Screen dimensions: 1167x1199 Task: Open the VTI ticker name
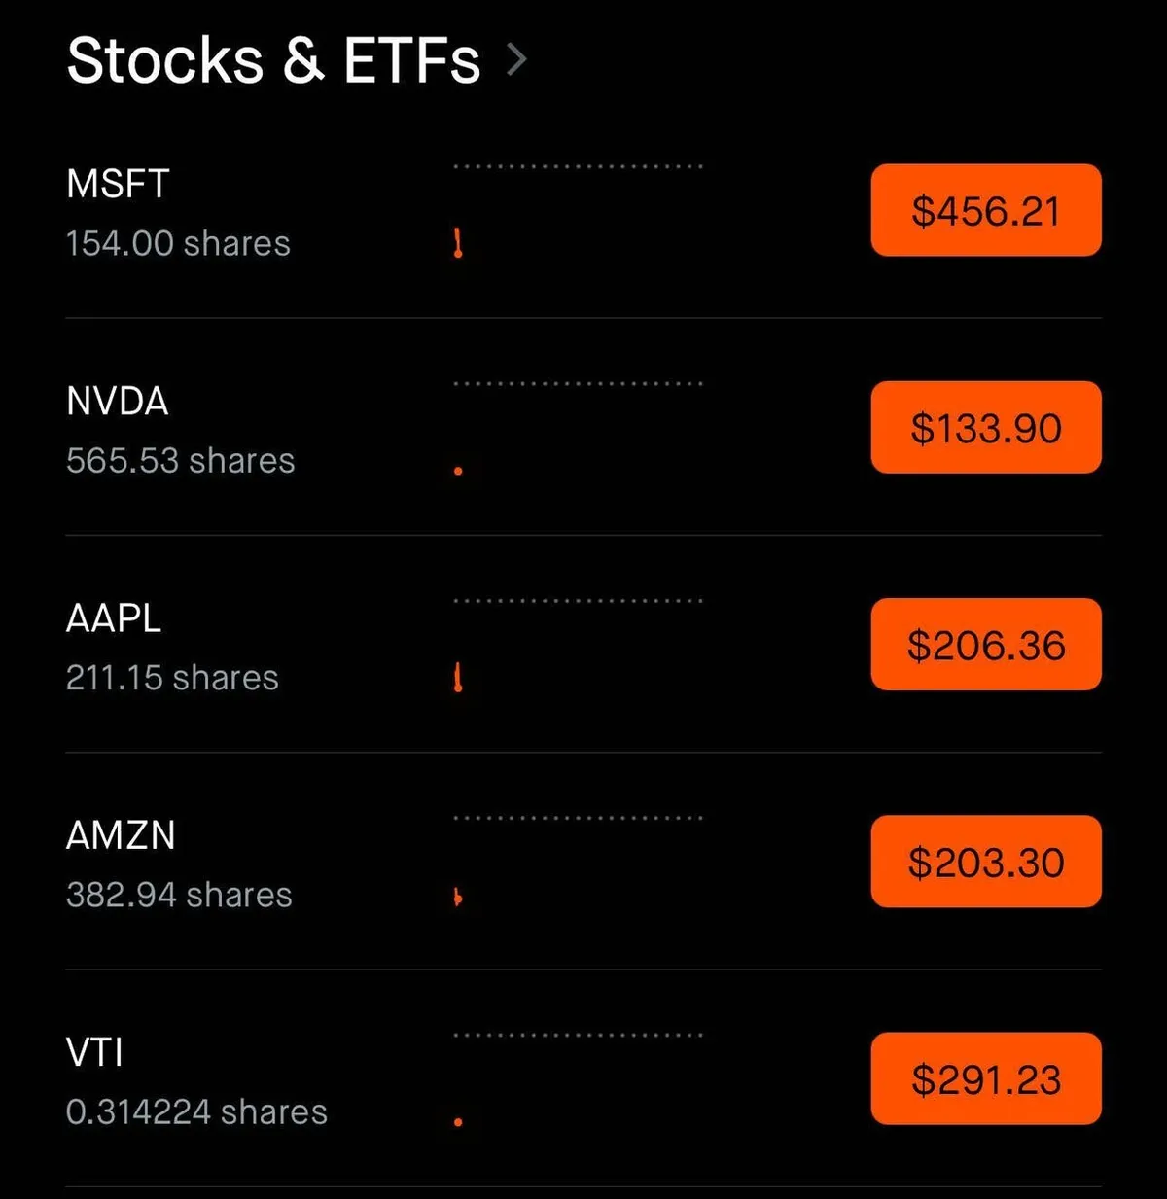point(94,1052)
